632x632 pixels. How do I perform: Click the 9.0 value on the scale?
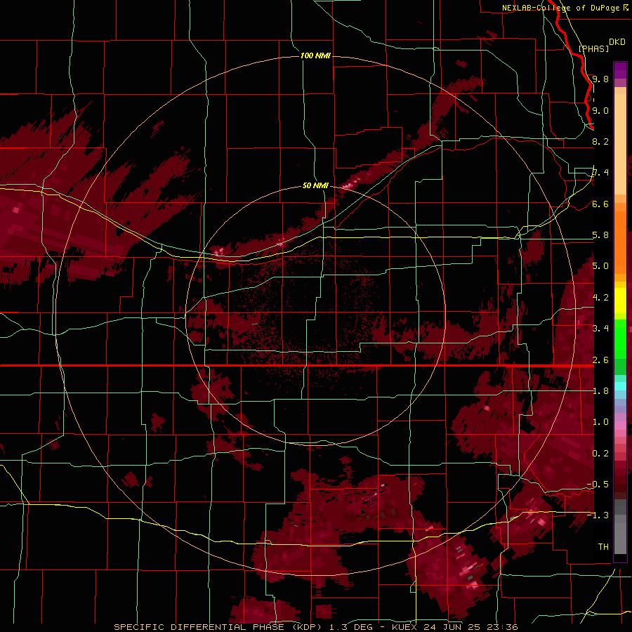(600, 110)
